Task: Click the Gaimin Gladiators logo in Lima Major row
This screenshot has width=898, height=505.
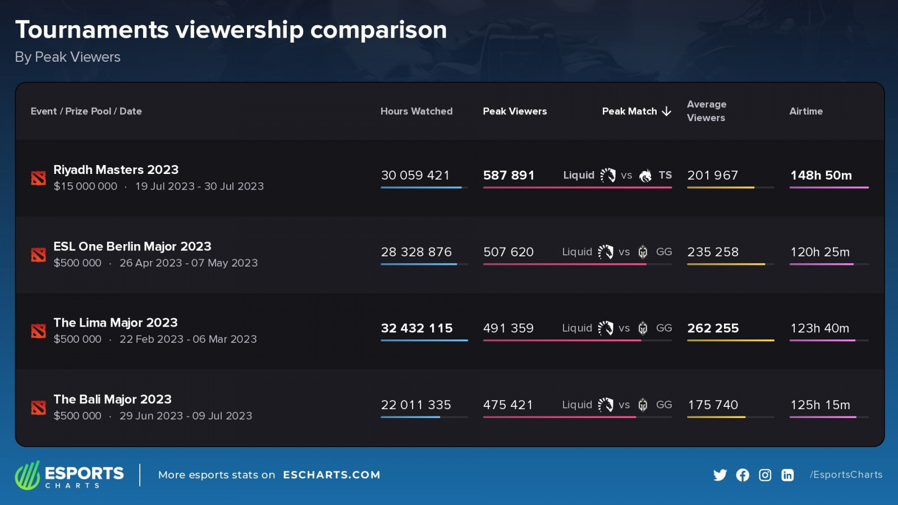Action: tap(643, 328)
